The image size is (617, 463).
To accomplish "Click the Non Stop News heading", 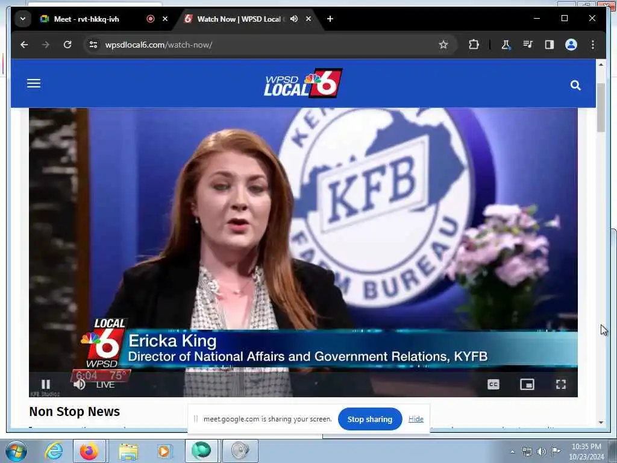I will (74, 411).
